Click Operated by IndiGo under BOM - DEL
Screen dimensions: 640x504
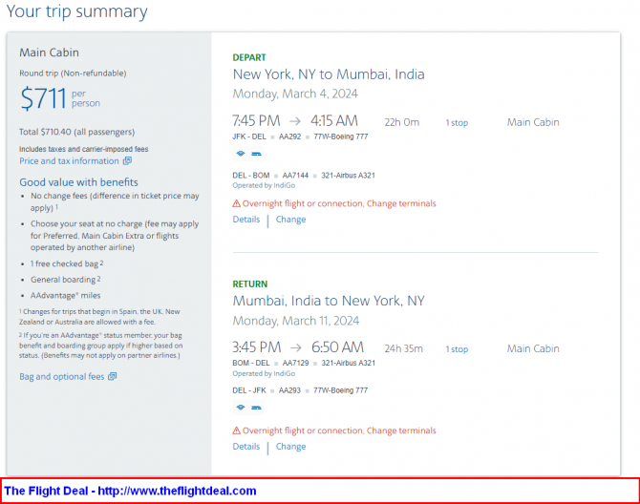click(x=264, y=373)
